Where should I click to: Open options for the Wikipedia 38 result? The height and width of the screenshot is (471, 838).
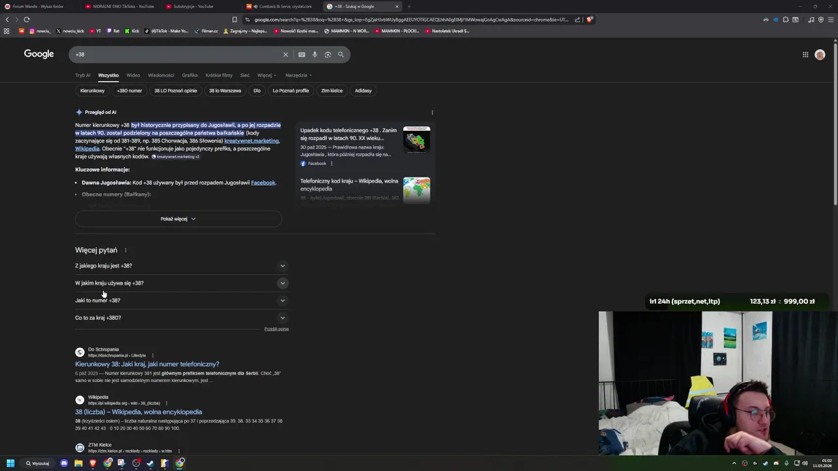(166, 403)
